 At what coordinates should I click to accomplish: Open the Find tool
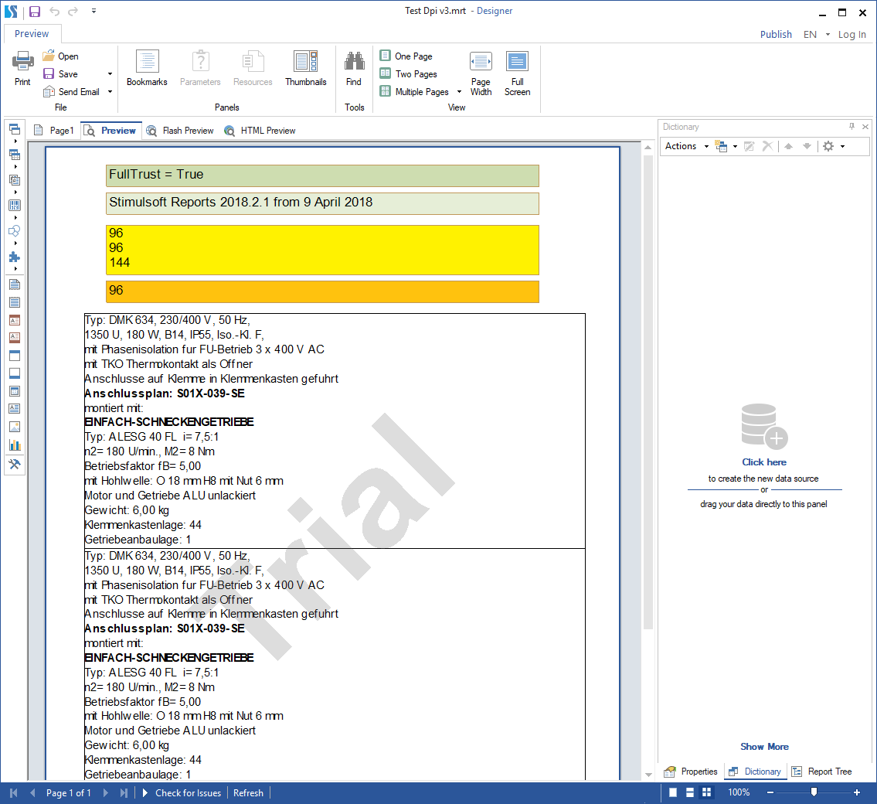354,68
